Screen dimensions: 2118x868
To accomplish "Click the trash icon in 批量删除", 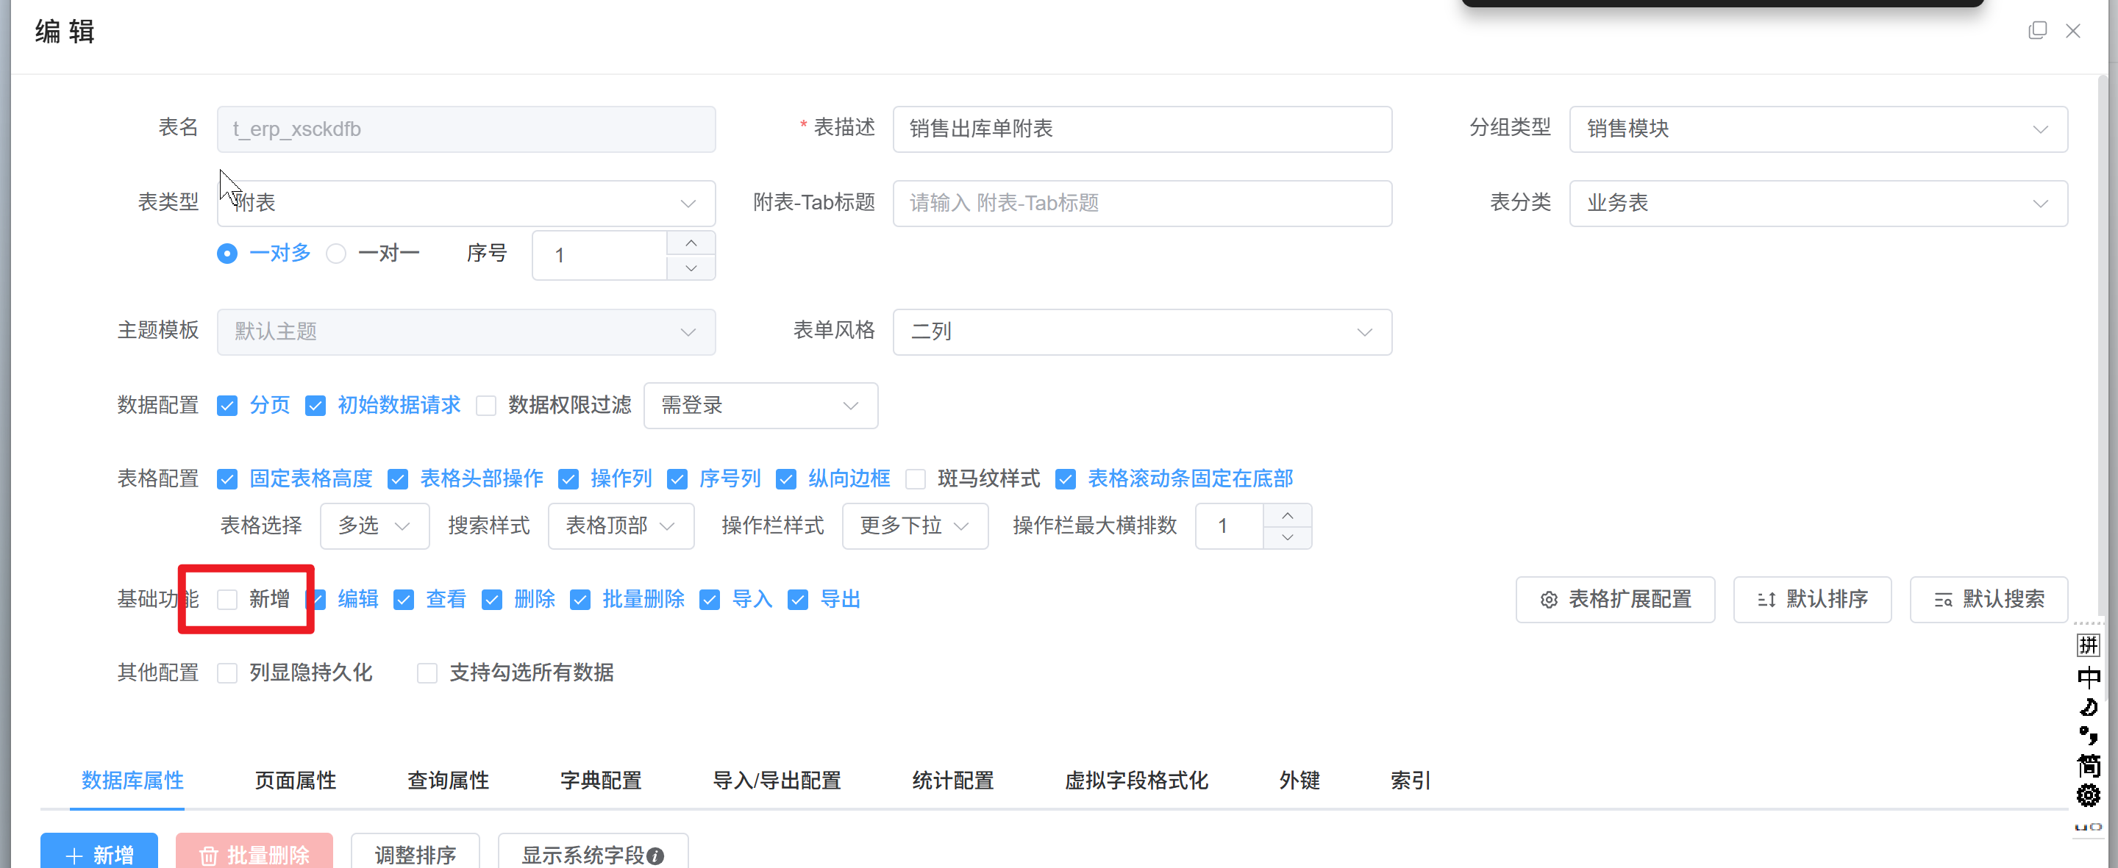I will pyautogui.click(x=209, y=856).
